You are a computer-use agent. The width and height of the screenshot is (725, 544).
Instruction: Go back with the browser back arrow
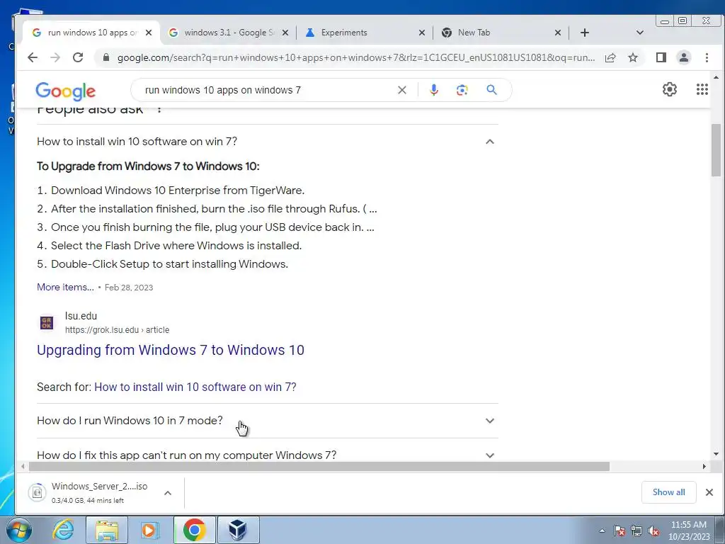click(33, 57)
